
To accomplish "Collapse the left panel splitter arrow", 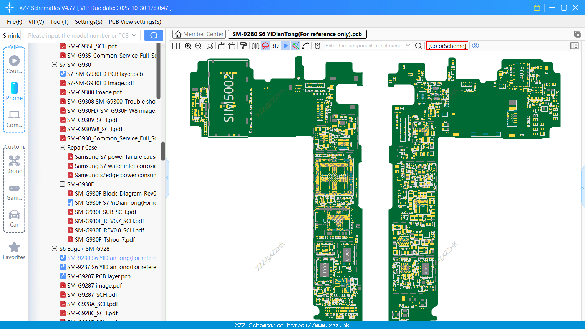I will 167,178.
